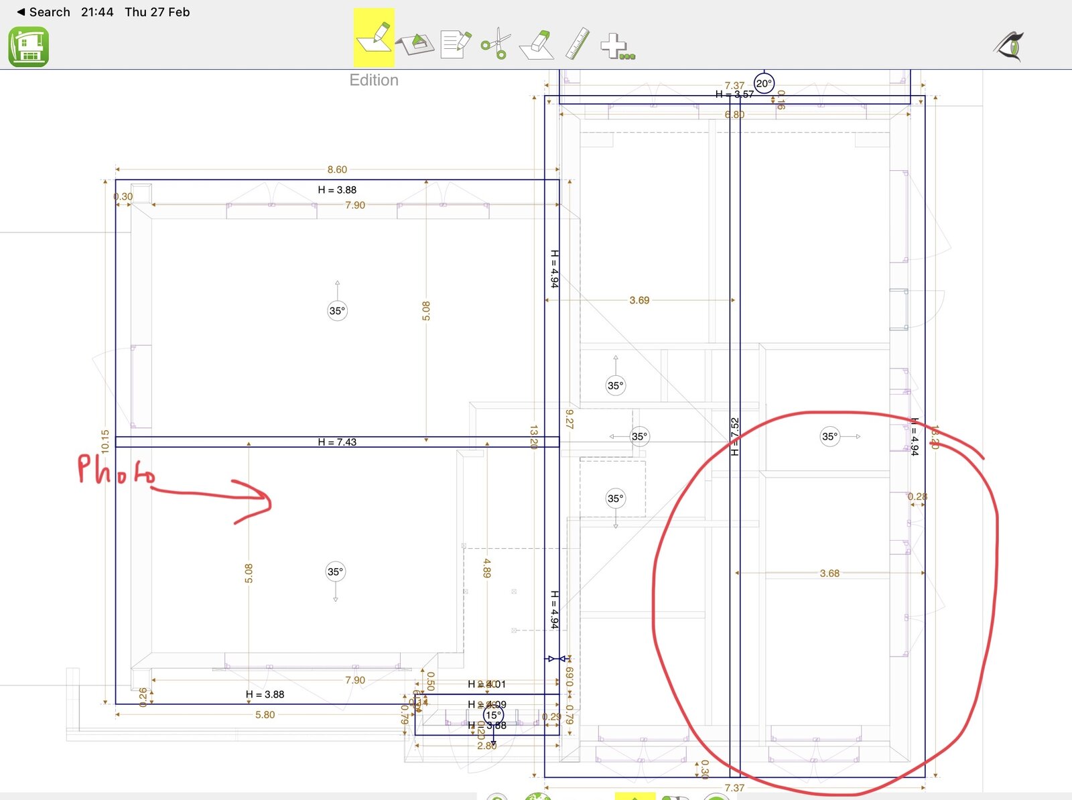Toggle the eye visibility icon
Viewport: 1072px width, 800px height.
(1010, 46)
